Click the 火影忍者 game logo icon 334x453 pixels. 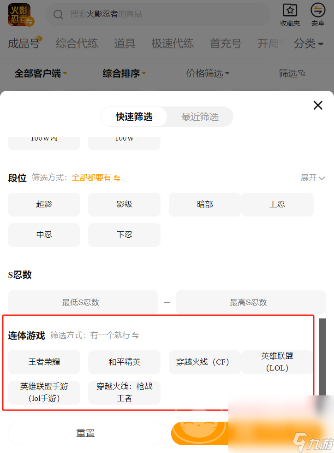19,15
